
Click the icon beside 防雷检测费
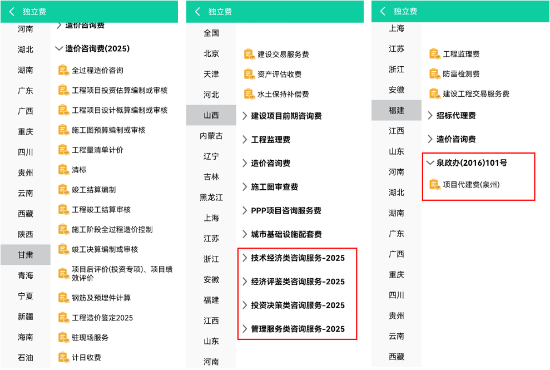pos(434,73)
